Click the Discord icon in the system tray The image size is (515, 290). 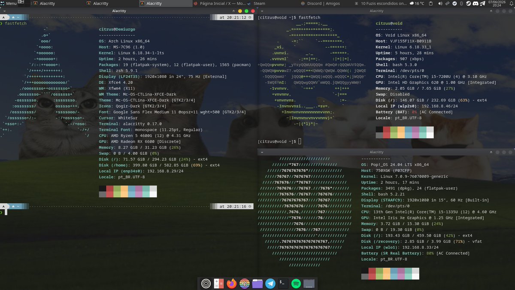click(476, 3)
